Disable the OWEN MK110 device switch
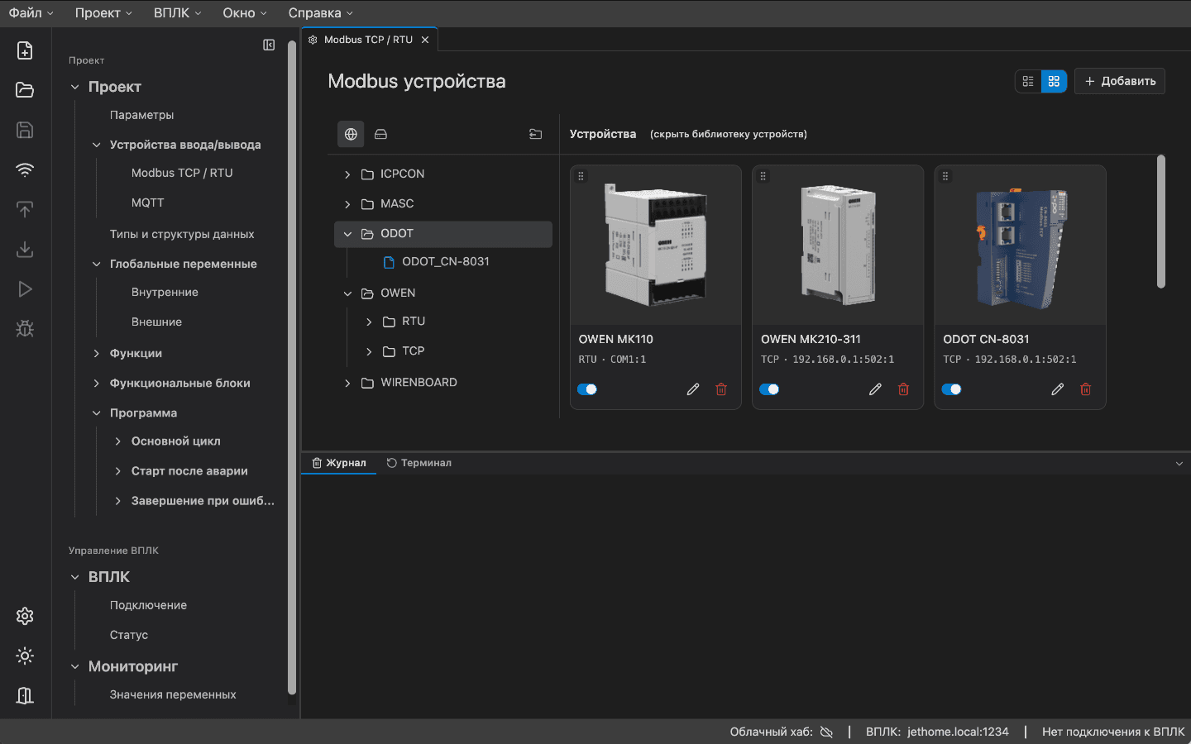The height and width of the screenshot is (744, 1191). pyautogui.click(x=587, y=389)
